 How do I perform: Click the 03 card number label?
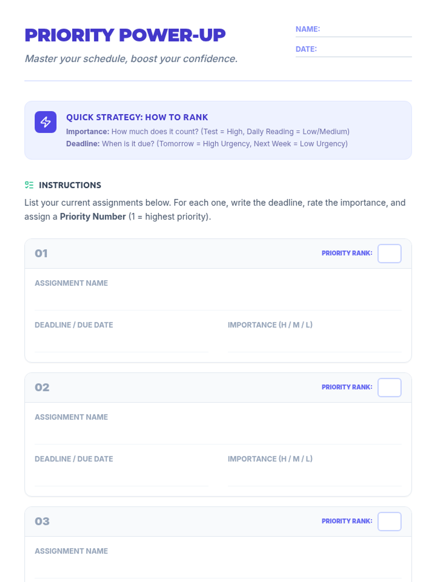(42, 521)
